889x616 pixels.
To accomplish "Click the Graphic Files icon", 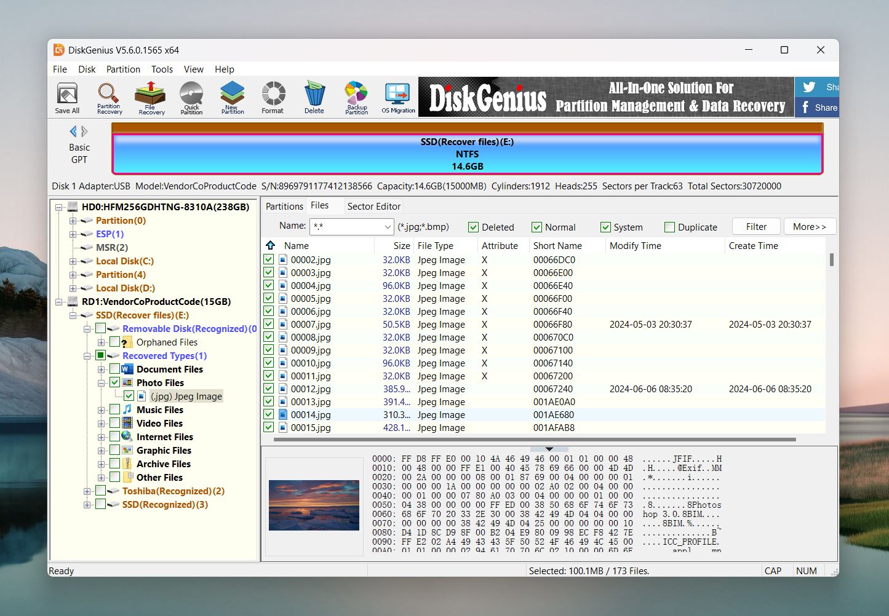I will 127,450.
